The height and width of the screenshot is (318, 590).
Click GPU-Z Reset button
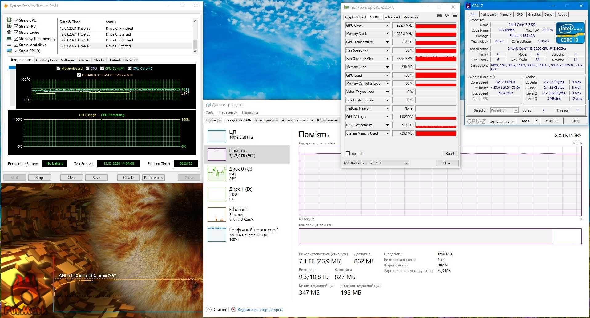(450, 153)
